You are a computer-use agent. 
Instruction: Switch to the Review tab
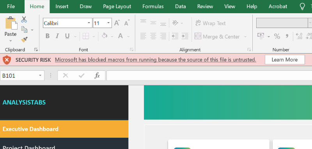point(205,7)
